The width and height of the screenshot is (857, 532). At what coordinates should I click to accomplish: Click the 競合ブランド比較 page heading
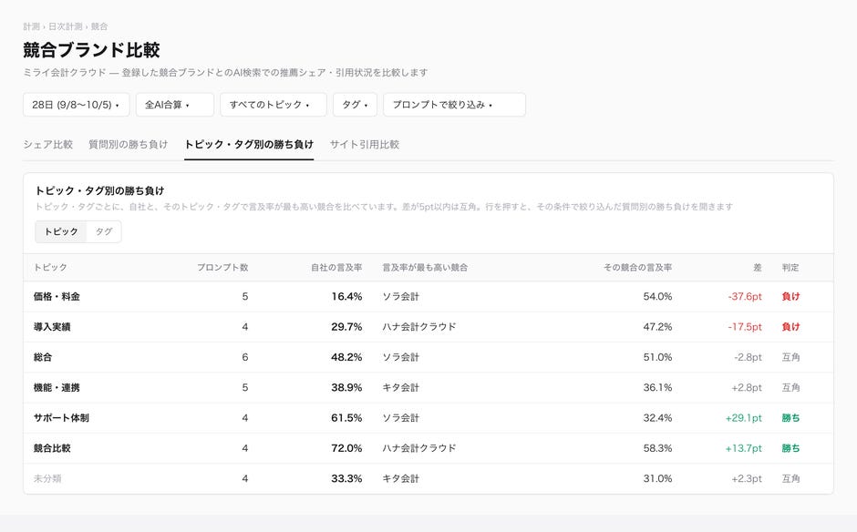click(91, 50)
